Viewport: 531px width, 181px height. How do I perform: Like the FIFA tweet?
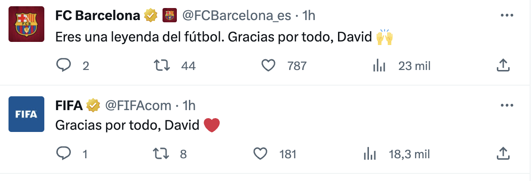pyautogui.click(x=261, y=154)
